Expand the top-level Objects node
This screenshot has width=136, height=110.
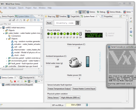click(x=4, y=31)
